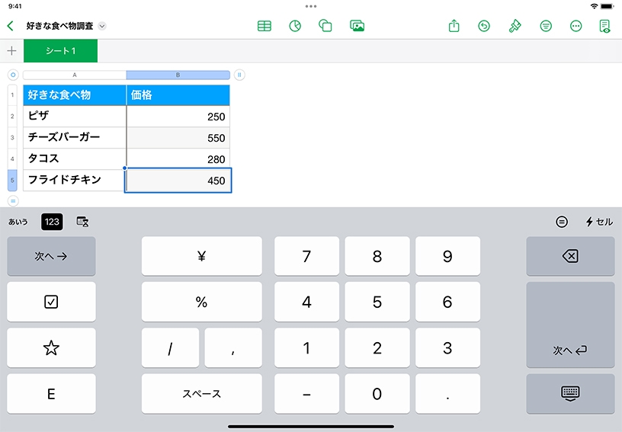Tap the undo button
622x432 pixels.
click(484, 26)
